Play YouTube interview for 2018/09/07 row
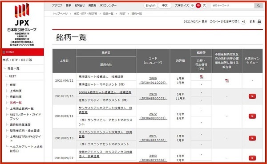 click(252, 158)
